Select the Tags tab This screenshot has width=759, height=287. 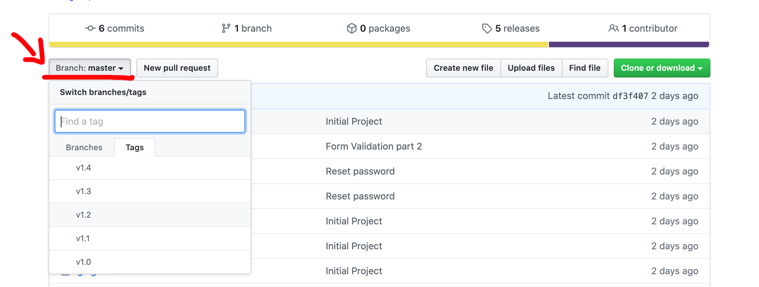pyautogui.click(x=135, y=147)
